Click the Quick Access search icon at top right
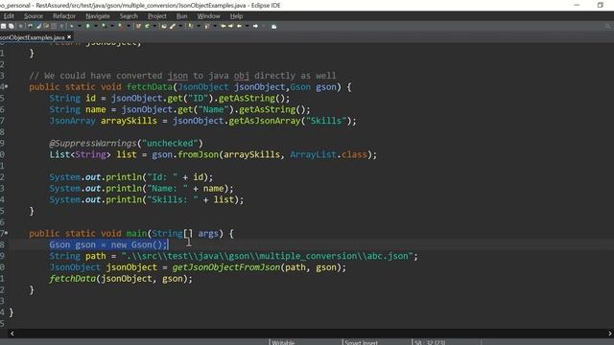This screenshot has width=614, height=345. [x=607, y=26]
